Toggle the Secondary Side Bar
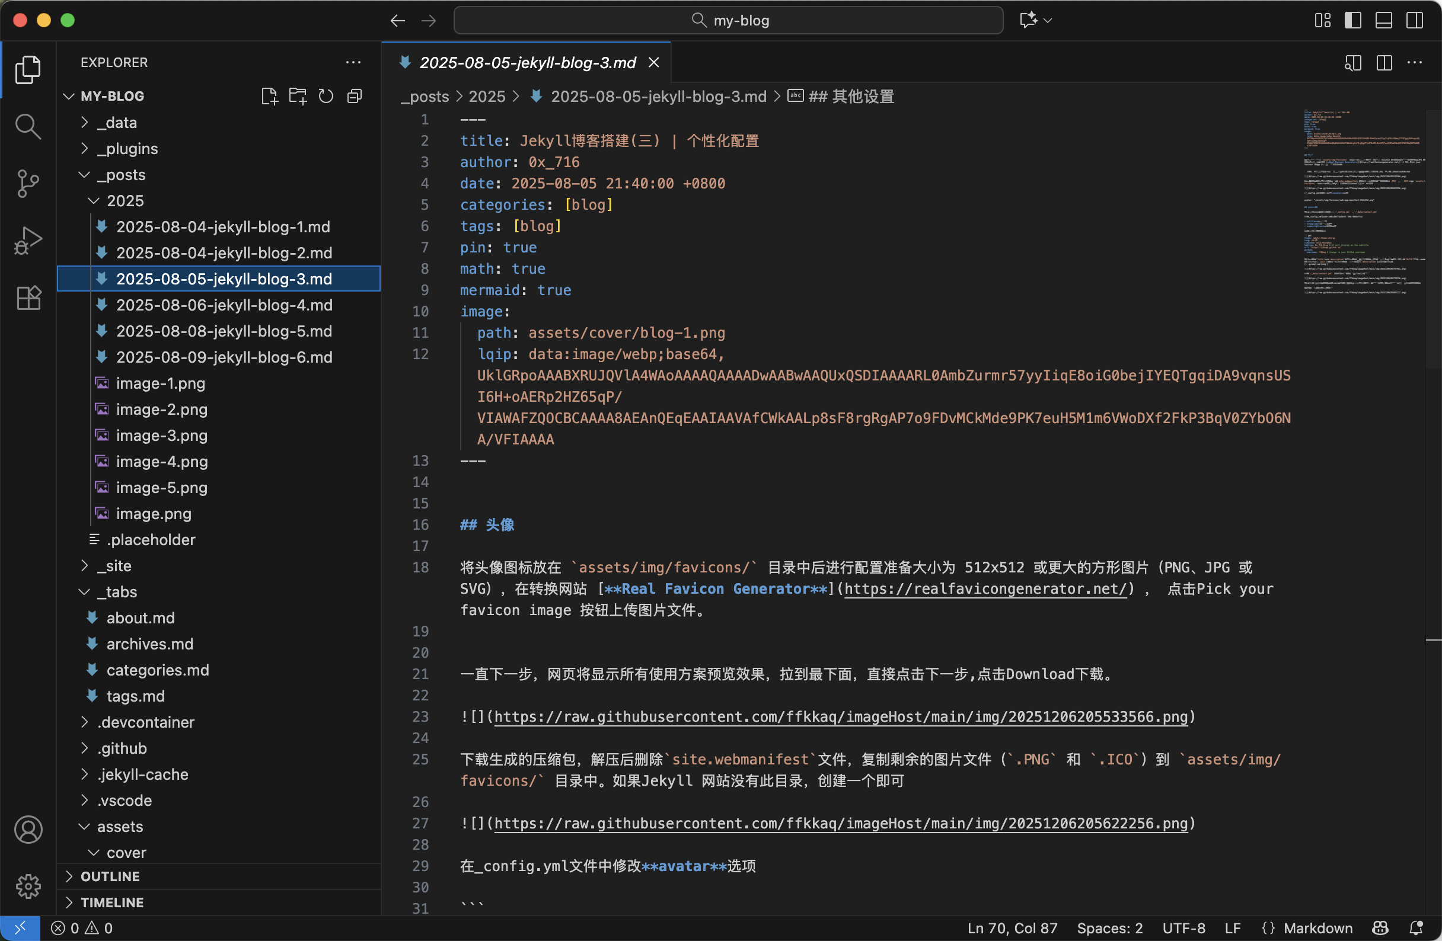This screenshot has height=941, width=1442. [1414, 20]
